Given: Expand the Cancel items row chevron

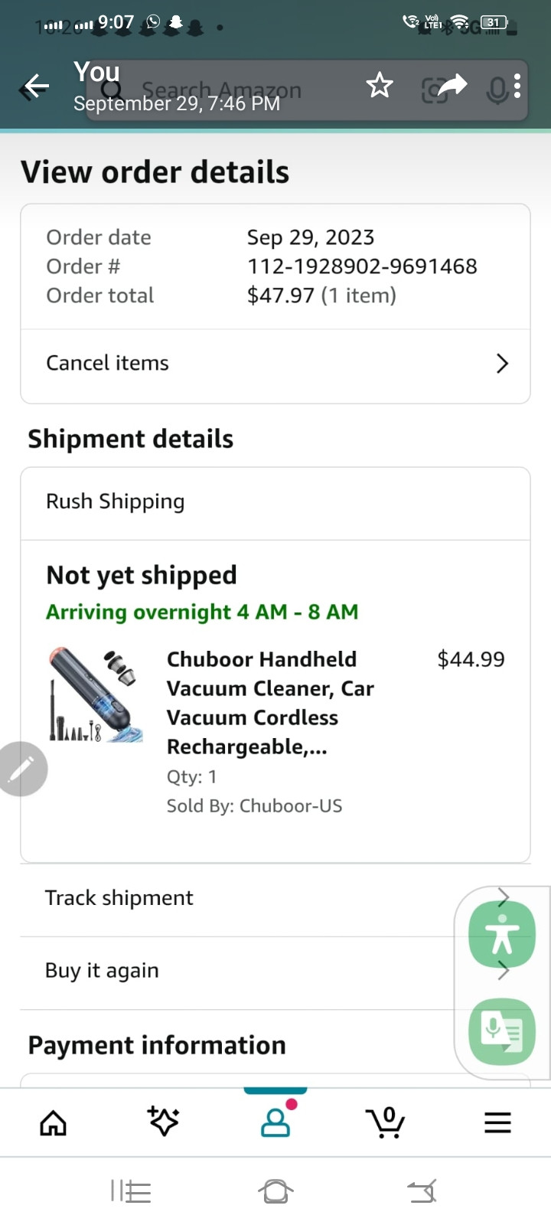Looking at the screenshot, I should pos(502,364).
